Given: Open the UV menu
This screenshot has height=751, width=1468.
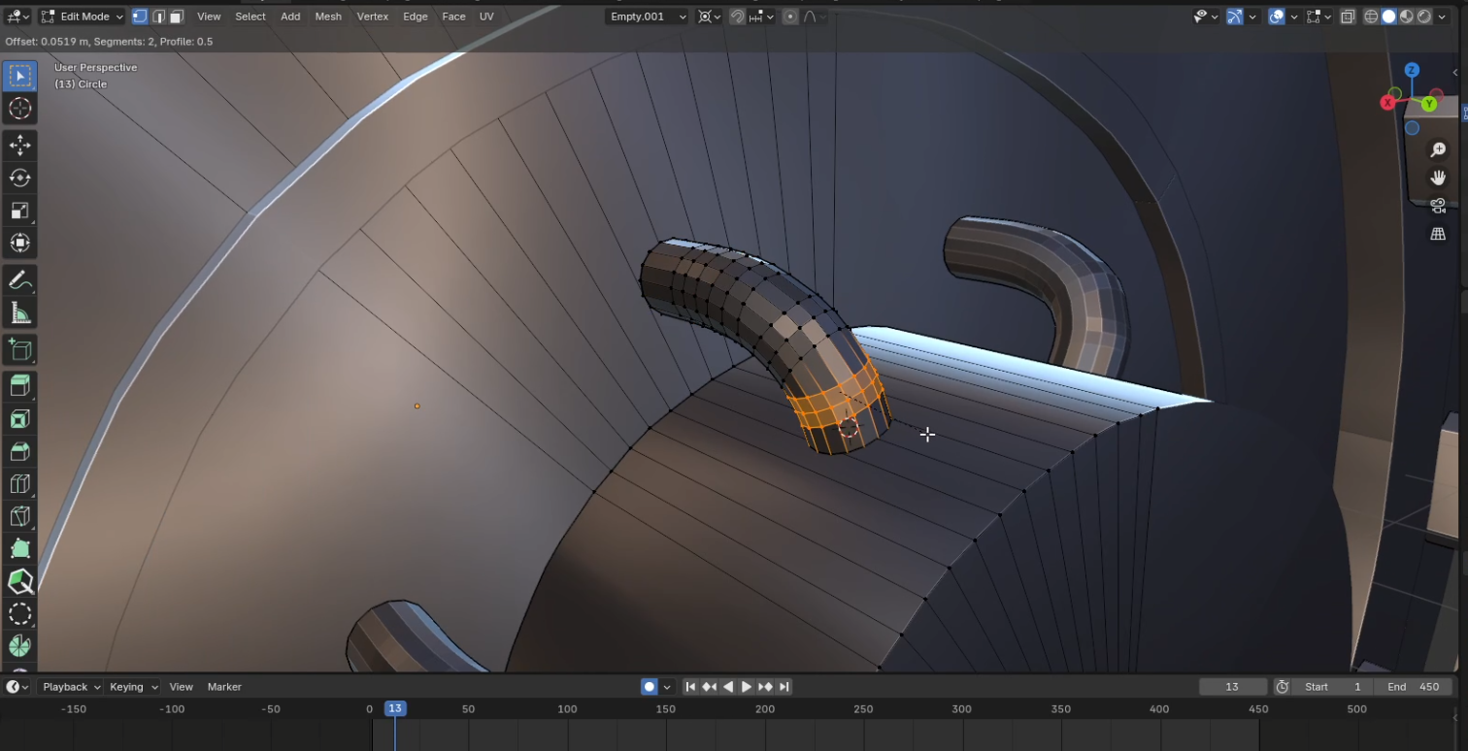Looking at the screenshot, I should point(486,16).
